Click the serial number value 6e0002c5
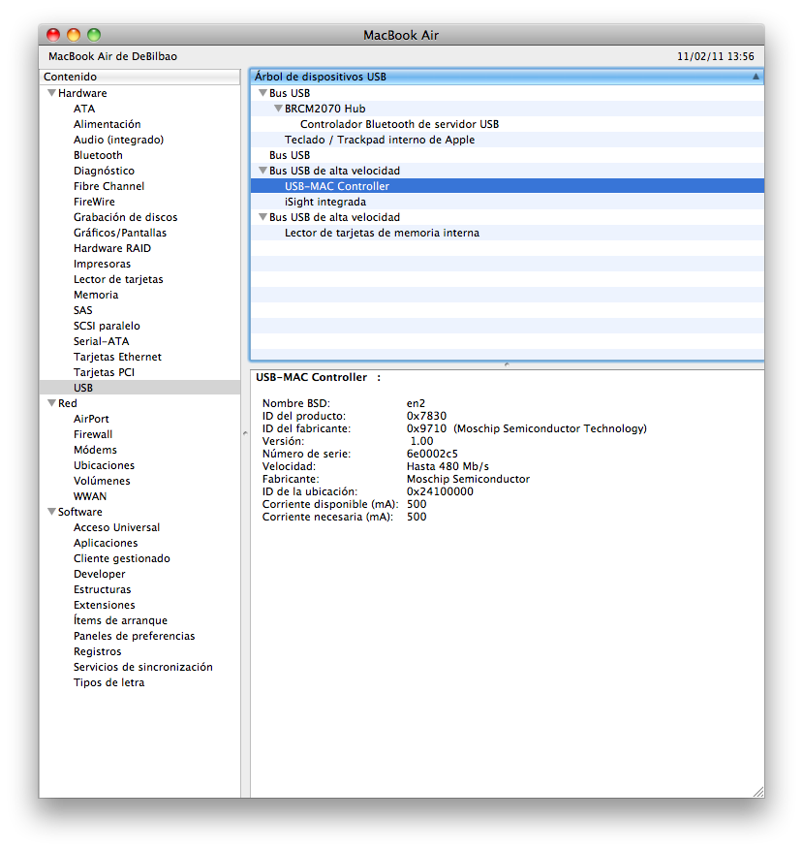The height and width of the screenshot is (851, 803). coord(432,454)
